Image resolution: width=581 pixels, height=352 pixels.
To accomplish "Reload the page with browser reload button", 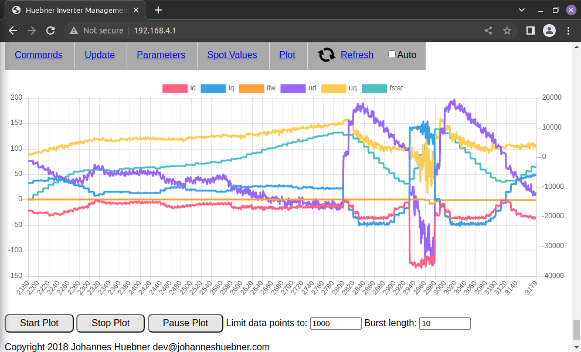I will 50,31.
